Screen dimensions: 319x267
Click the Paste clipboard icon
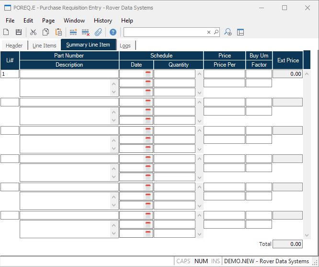[x=58, y=32]
